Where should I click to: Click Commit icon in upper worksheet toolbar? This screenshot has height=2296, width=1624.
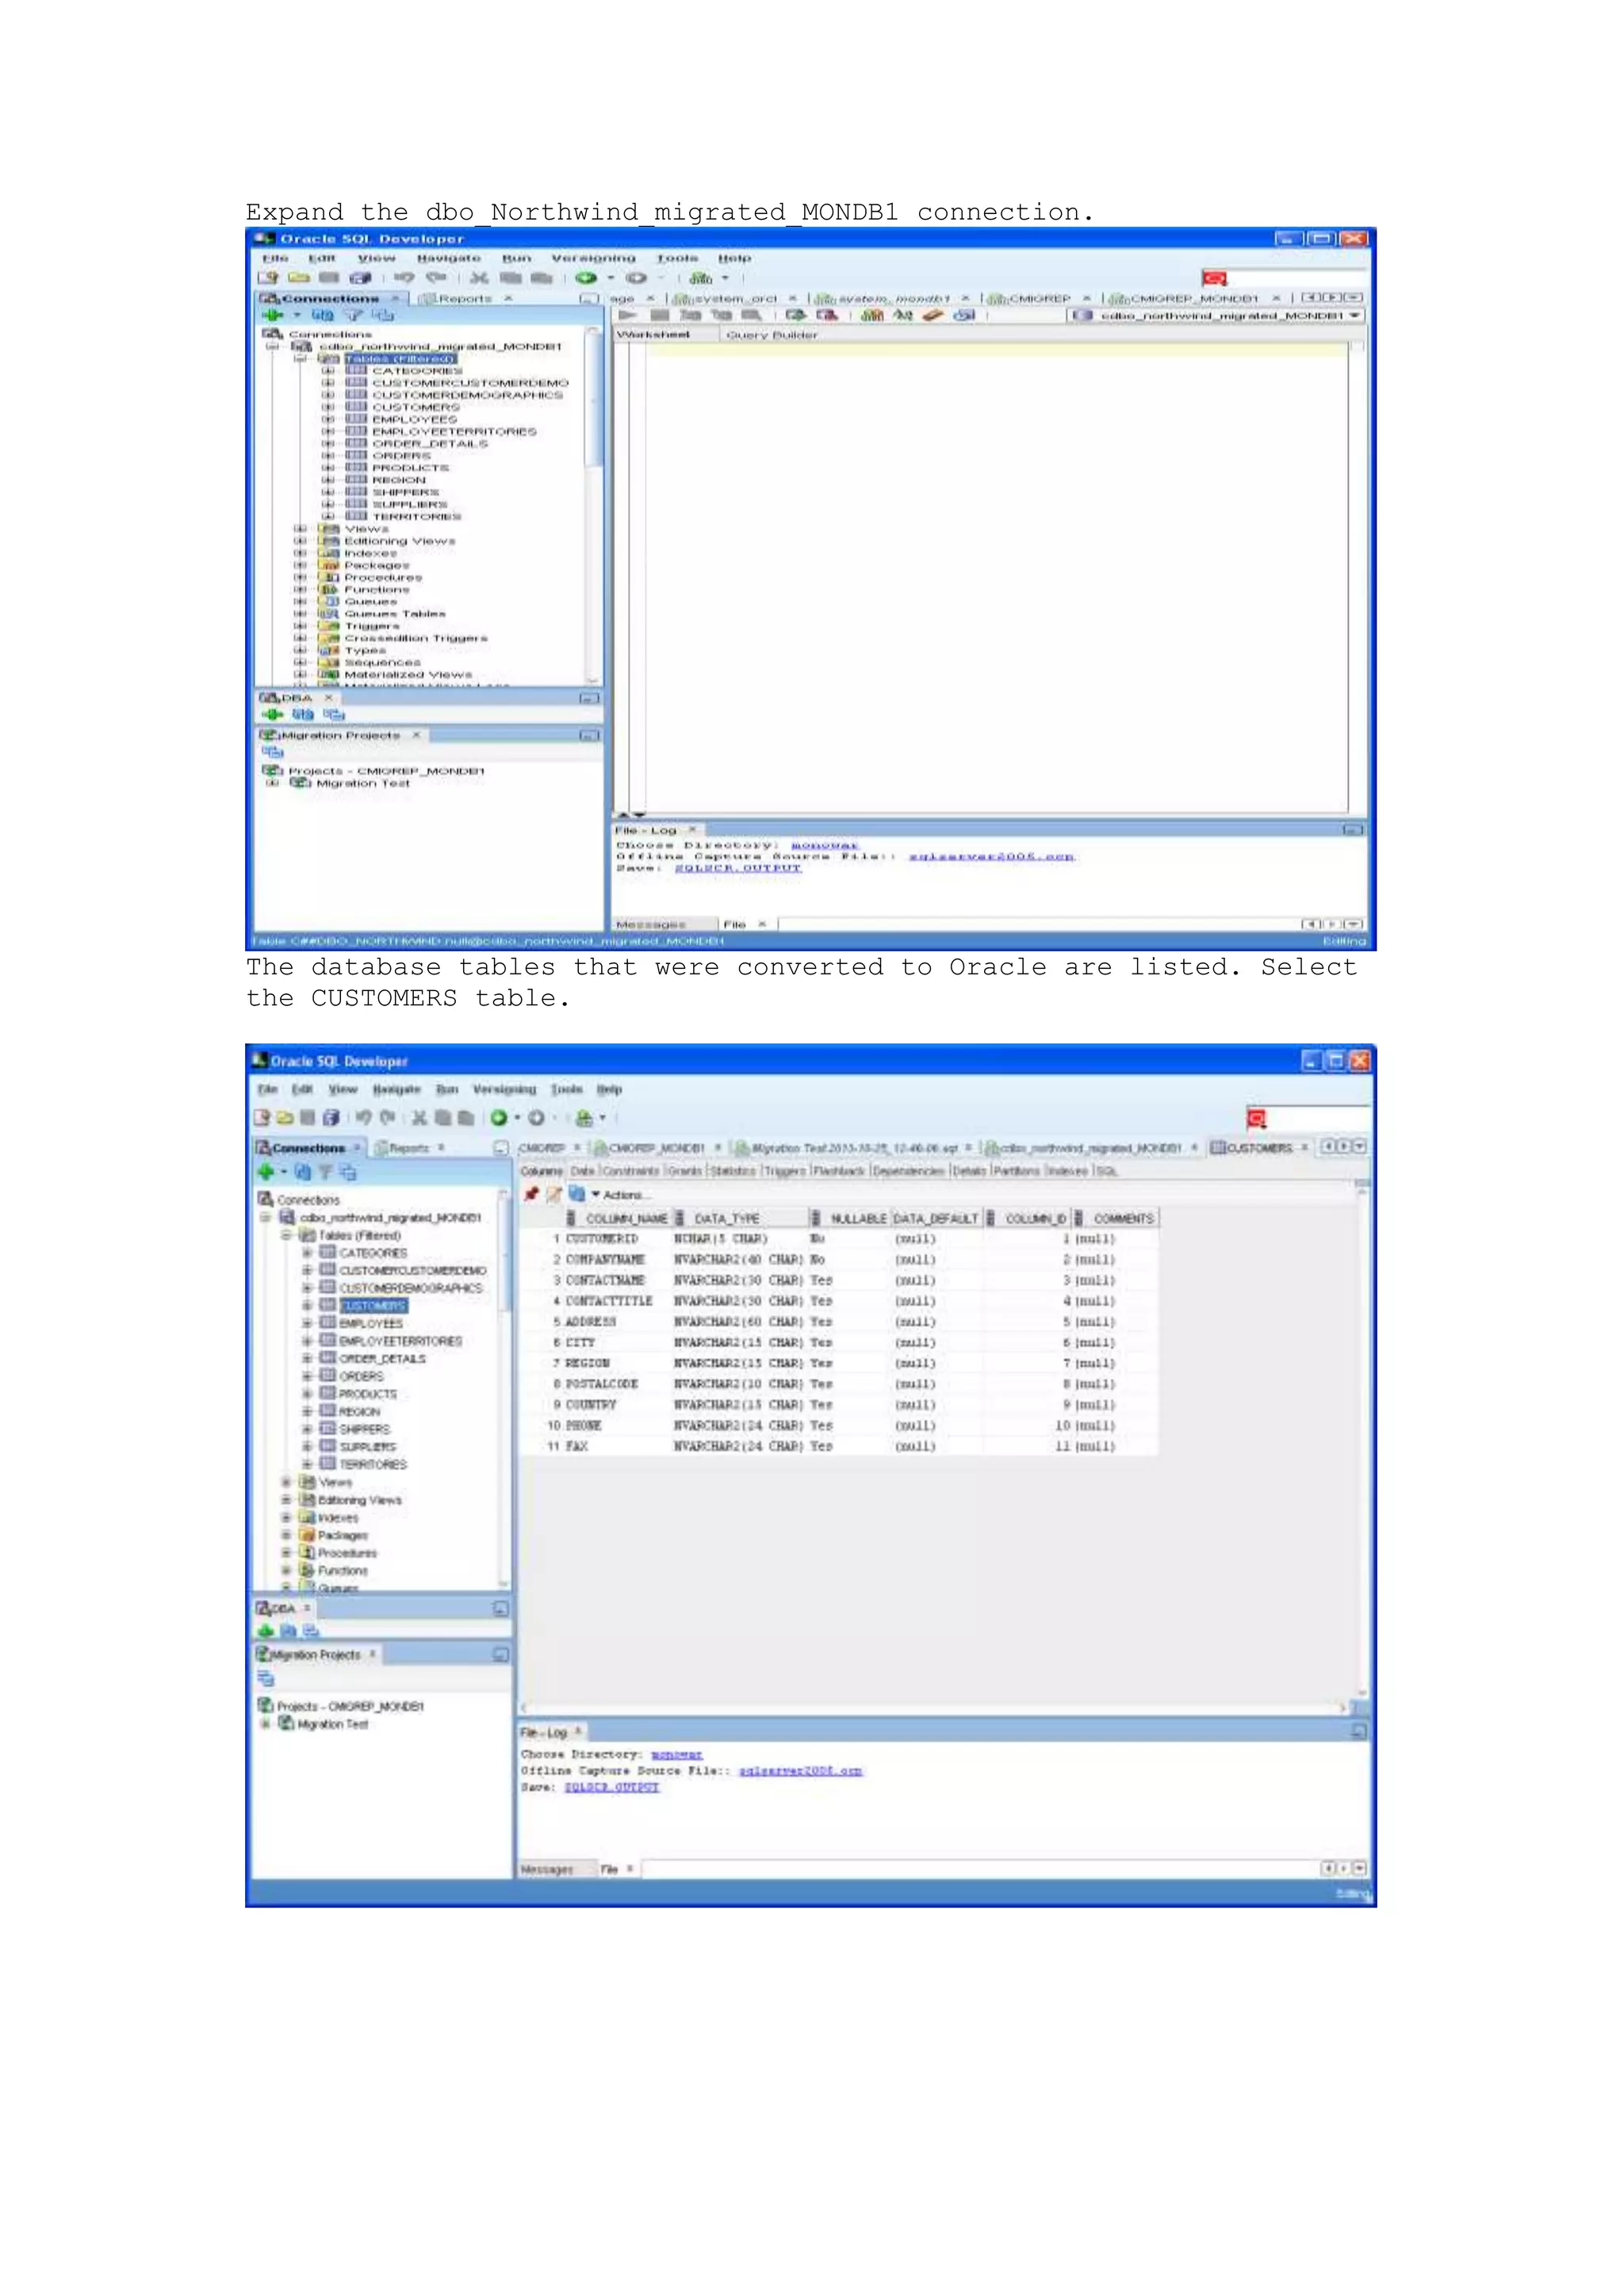point(795,315)
